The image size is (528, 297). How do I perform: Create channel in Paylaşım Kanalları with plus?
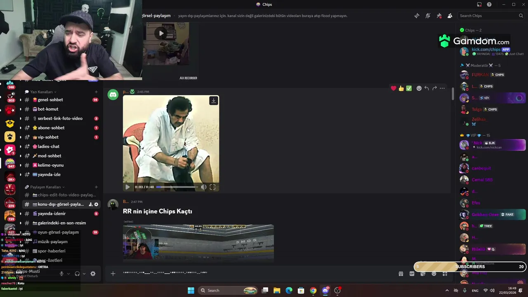tap(96, 187)
